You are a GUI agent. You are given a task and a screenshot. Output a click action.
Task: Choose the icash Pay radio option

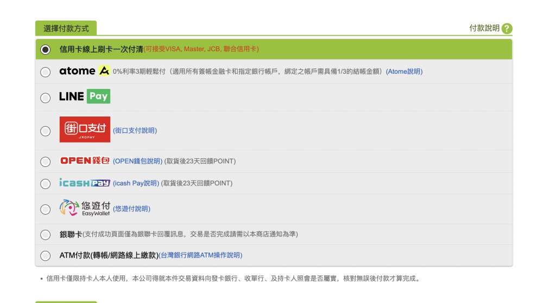tap(46, 184)
